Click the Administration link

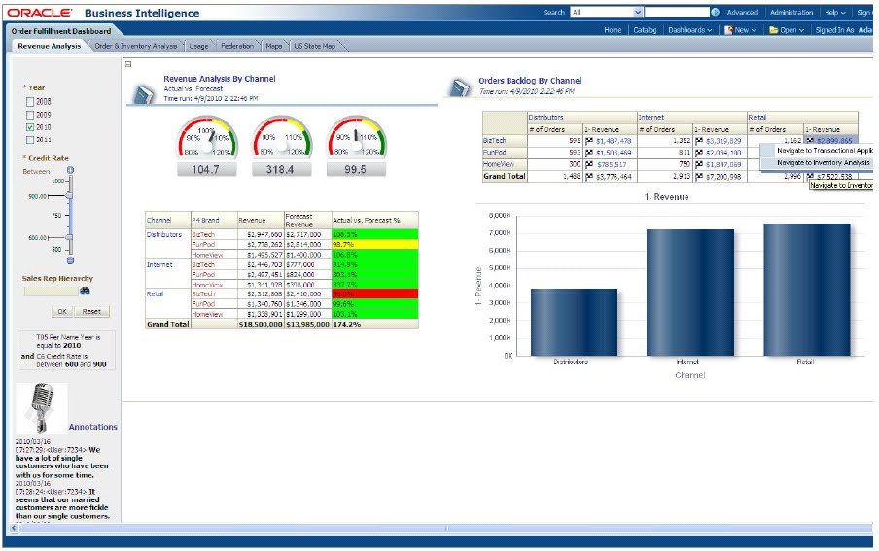point(791,13)
